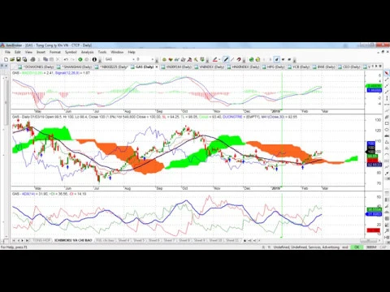Select the thin line drawing tool
The width and height of the screenshot is (390, 292).
[x=232, y=59]
